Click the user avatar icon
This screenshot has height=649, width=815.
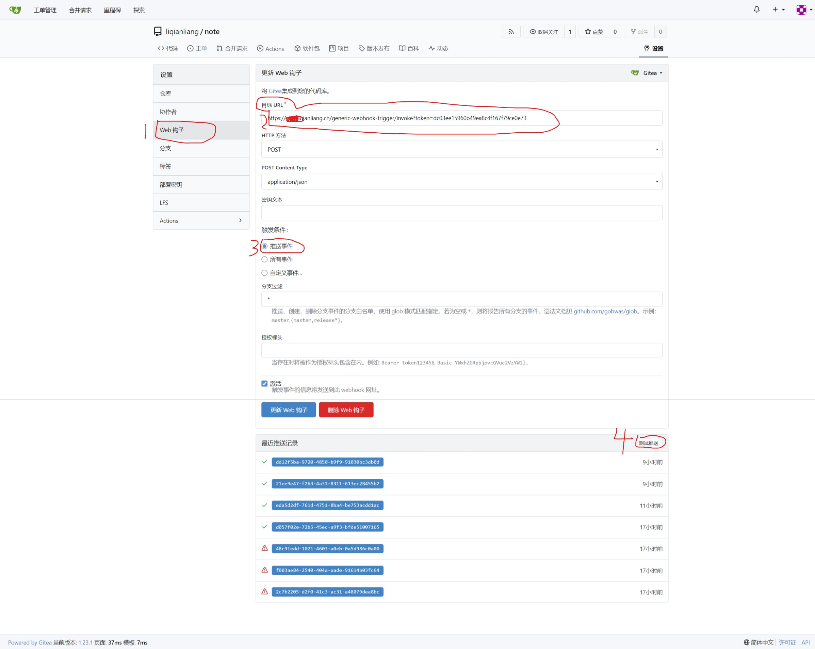801,10
